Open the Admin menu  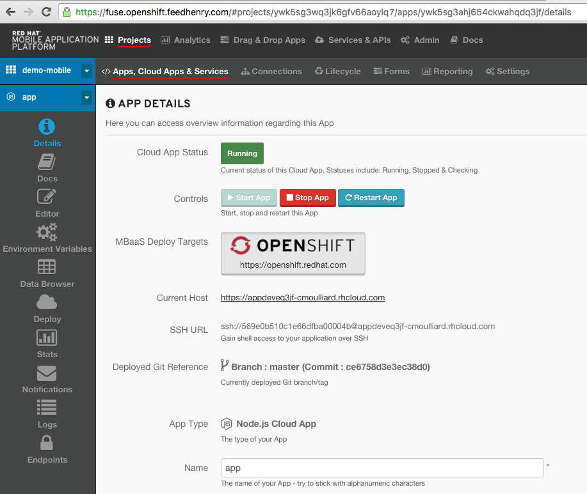click(420, 40)
